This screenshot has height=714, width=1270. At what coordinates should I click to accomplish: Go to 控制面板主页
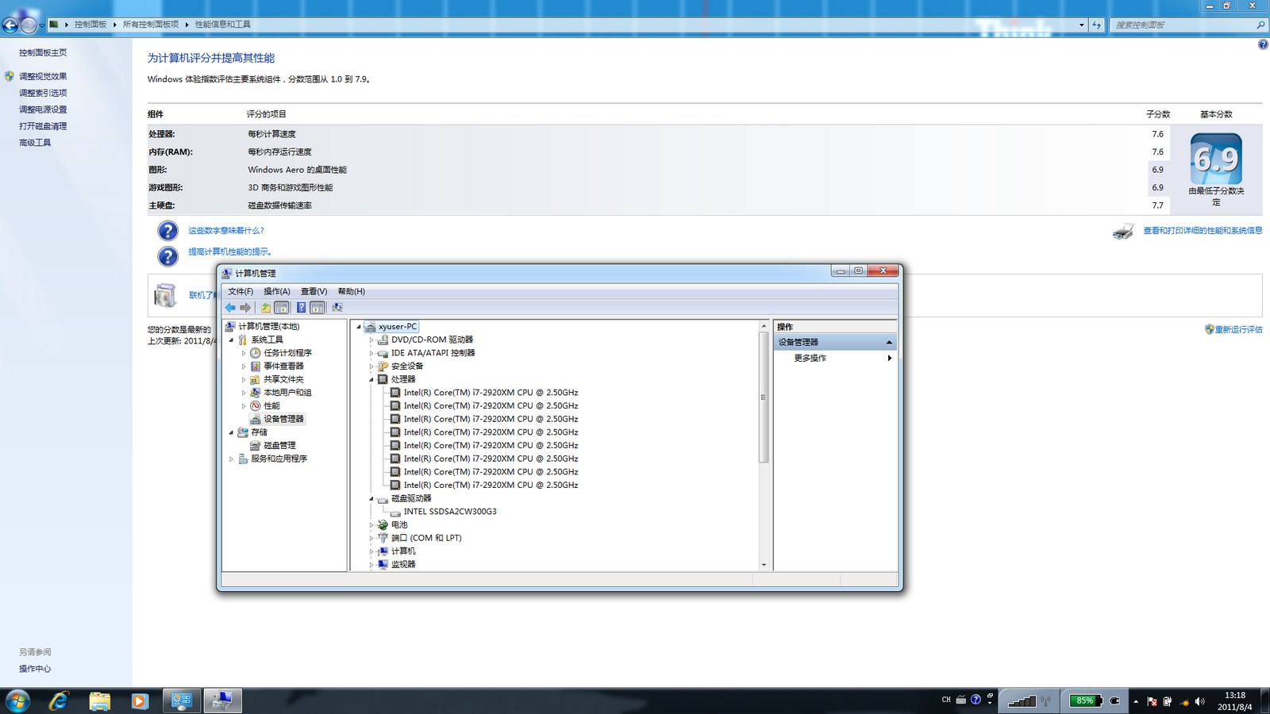click(43, 53)
